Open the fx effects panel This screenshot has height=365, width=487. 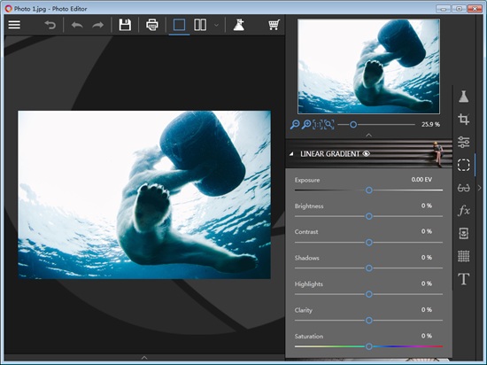click(463, 211)
